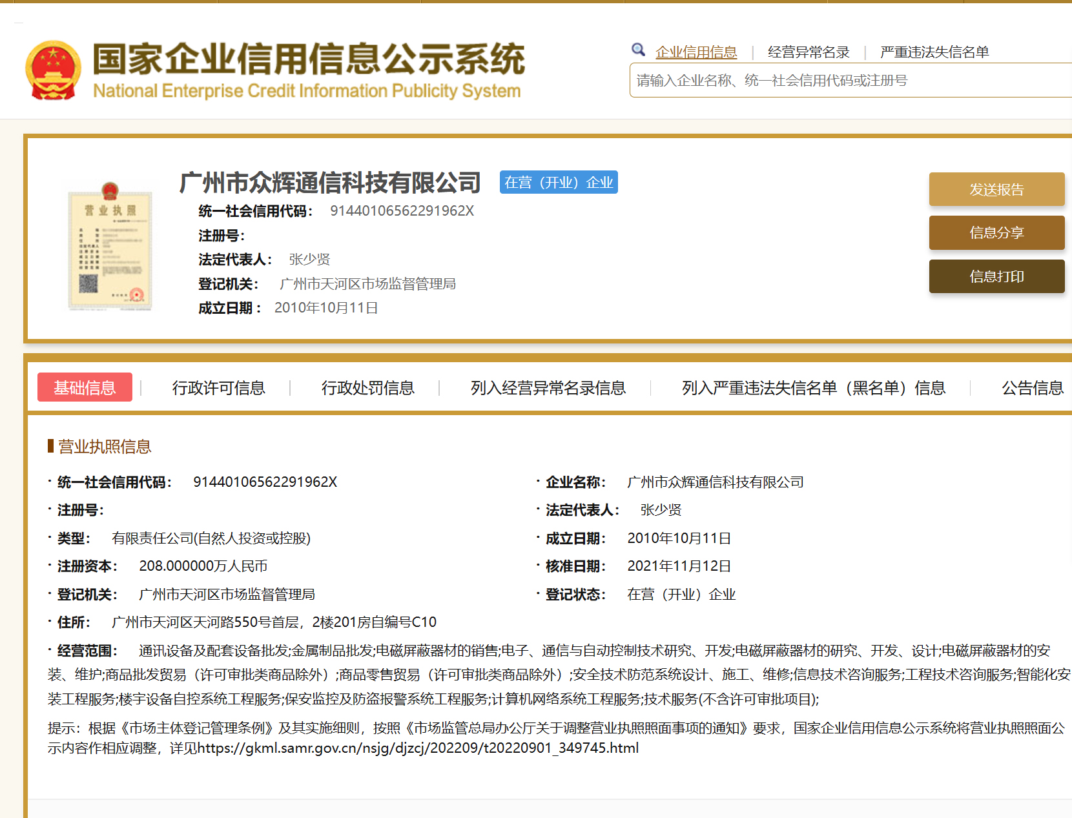This screenshot has height=818, width=1072.
Task: Click the 在营（开业）企业 status badge
Action: coord(559,182)
